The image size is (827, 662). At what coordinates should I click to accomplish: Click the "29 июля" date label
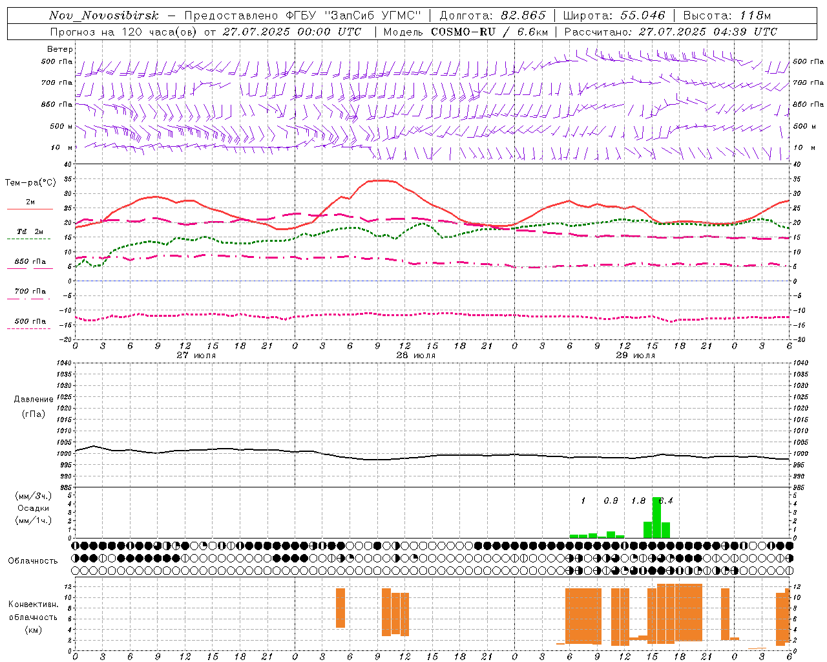click(x=636, y=356)
